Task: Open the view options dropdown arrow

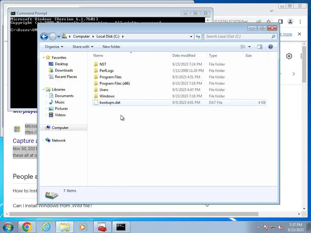Action: (250, 47)
